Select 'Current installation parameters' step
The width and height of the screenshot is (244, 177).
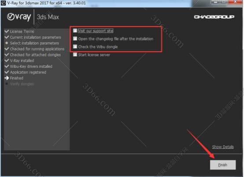coord(36,37)
